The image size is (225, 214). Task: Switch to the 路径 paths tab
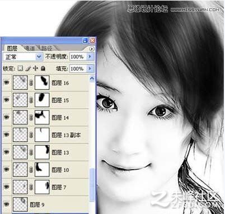[46, 48]
